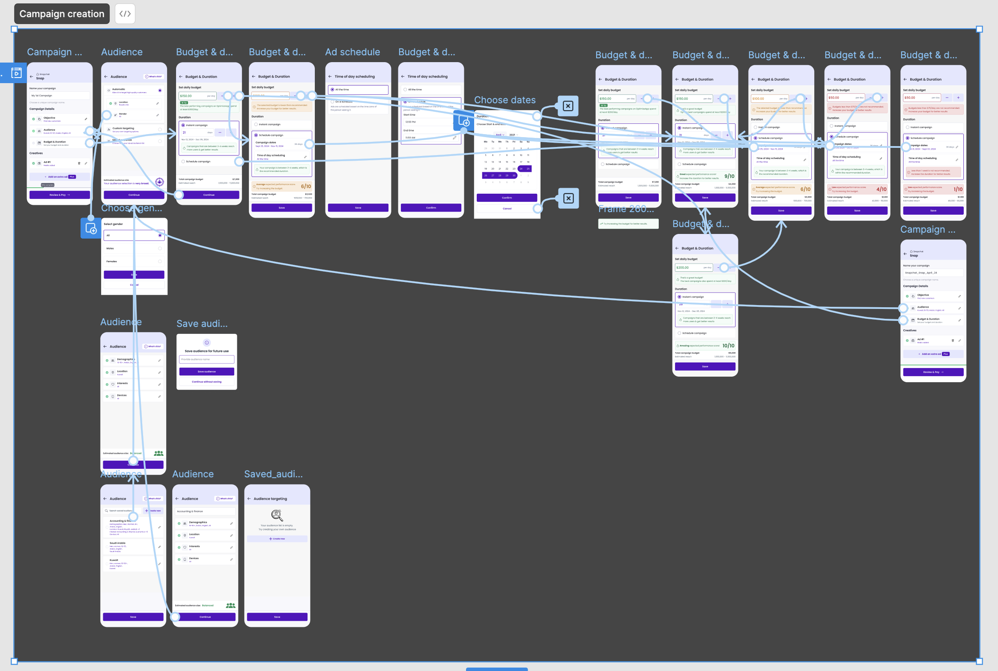Click the magnifier icon in Audience targeting screen
This screenshot has width=998, height=671.
click(277, 515)
